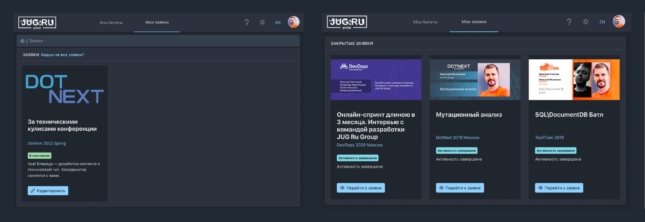The height and width of the screenshot is (222, 645).
Task: Click the Редактировать button
Action: pos(48,191)
